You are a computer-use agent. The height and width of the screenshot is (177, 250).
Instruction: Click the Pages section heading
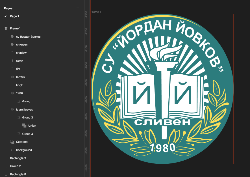click(x=8, y=8)
